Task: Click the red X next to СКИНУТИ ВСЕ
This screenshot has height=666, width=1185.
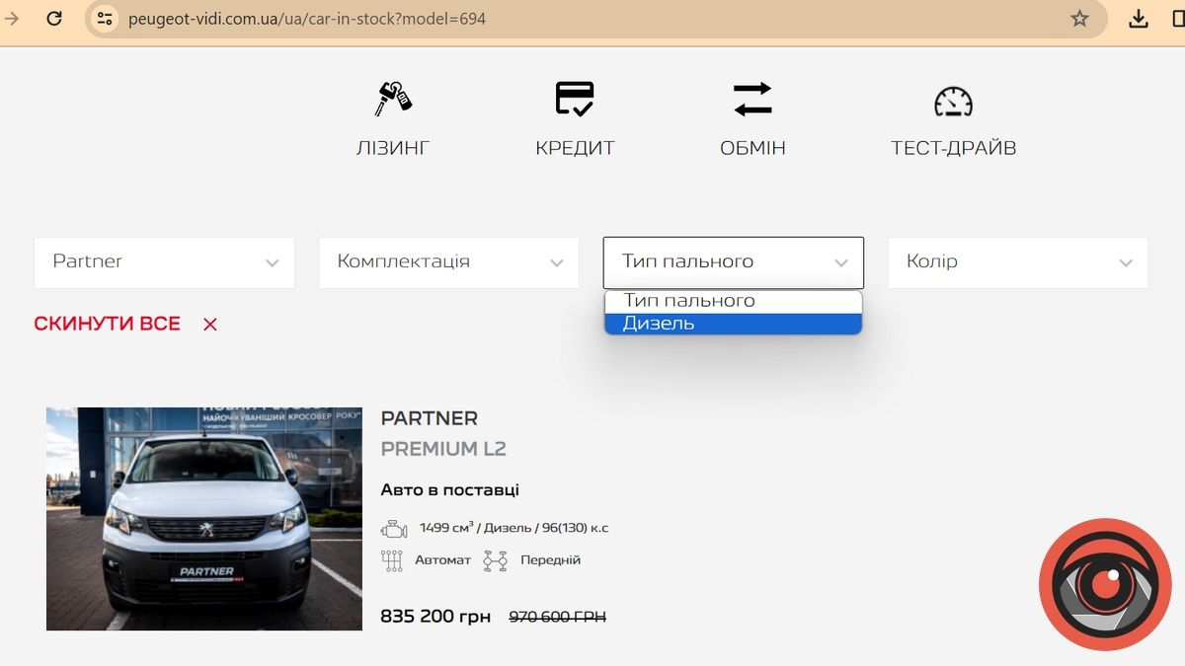Action: coord(208,323)
